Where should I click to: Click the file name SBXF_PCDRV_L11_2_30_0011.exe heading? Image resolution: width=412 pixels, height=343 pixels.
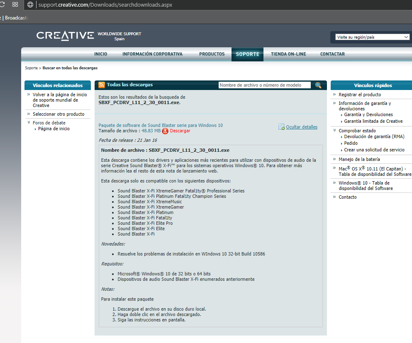pyautogui.click(x=165, y=150)
